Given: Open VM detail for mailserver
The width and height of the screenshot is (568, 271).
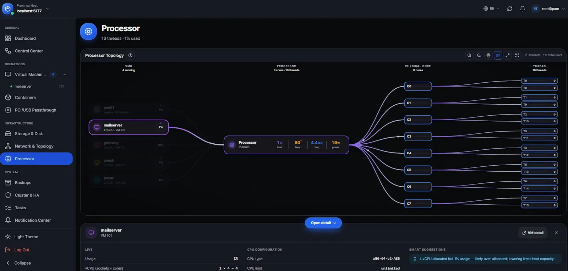Looking at the screenshot, I should click(533, 233).
